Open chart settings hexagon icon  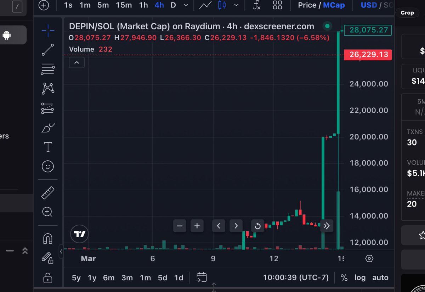pos(369,258)
